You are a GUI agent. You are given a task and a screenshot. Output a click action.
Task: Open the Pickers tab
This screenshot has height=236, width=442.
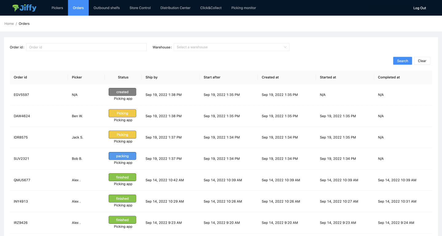(57, 8)
